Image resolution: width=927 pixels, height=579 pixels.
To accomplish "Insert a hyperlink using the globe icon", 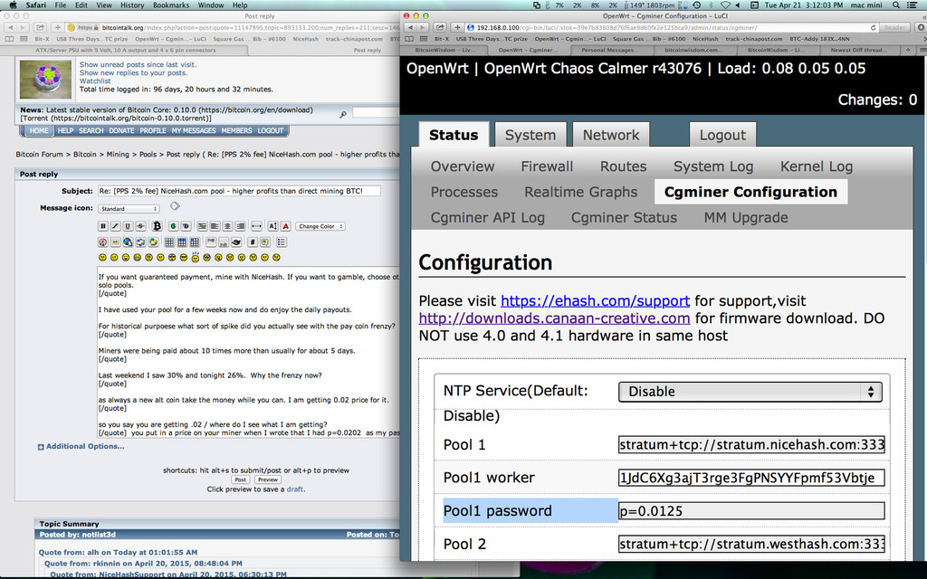I will tap(128, 242).
